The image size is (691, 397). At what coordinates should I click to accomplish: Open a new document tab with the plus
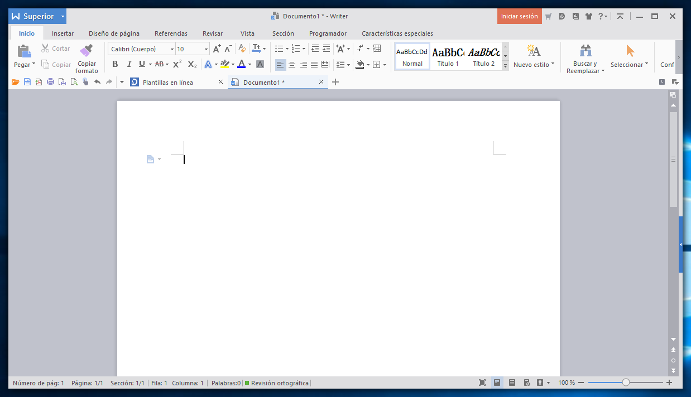pos(335,82)
